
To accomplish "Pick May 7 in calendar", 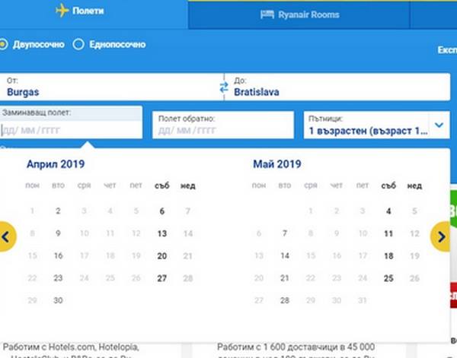I will [x=285, y=233].
